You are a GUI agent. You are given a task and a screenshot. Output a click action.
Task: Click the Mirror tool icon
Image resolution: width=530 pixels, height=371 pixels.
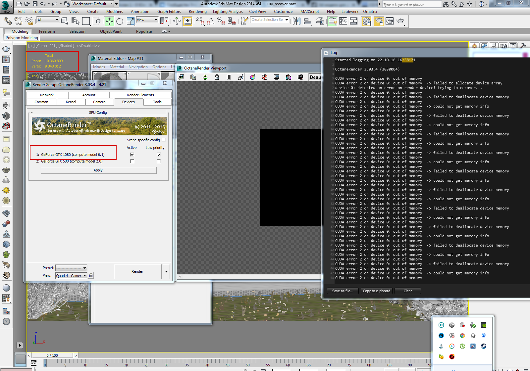coord(297,21)
